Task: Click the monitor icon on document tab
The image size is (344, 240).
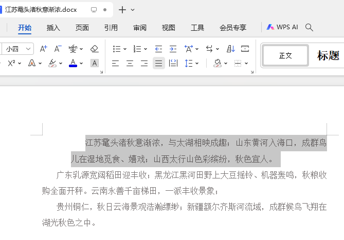Action: (94, 10)
